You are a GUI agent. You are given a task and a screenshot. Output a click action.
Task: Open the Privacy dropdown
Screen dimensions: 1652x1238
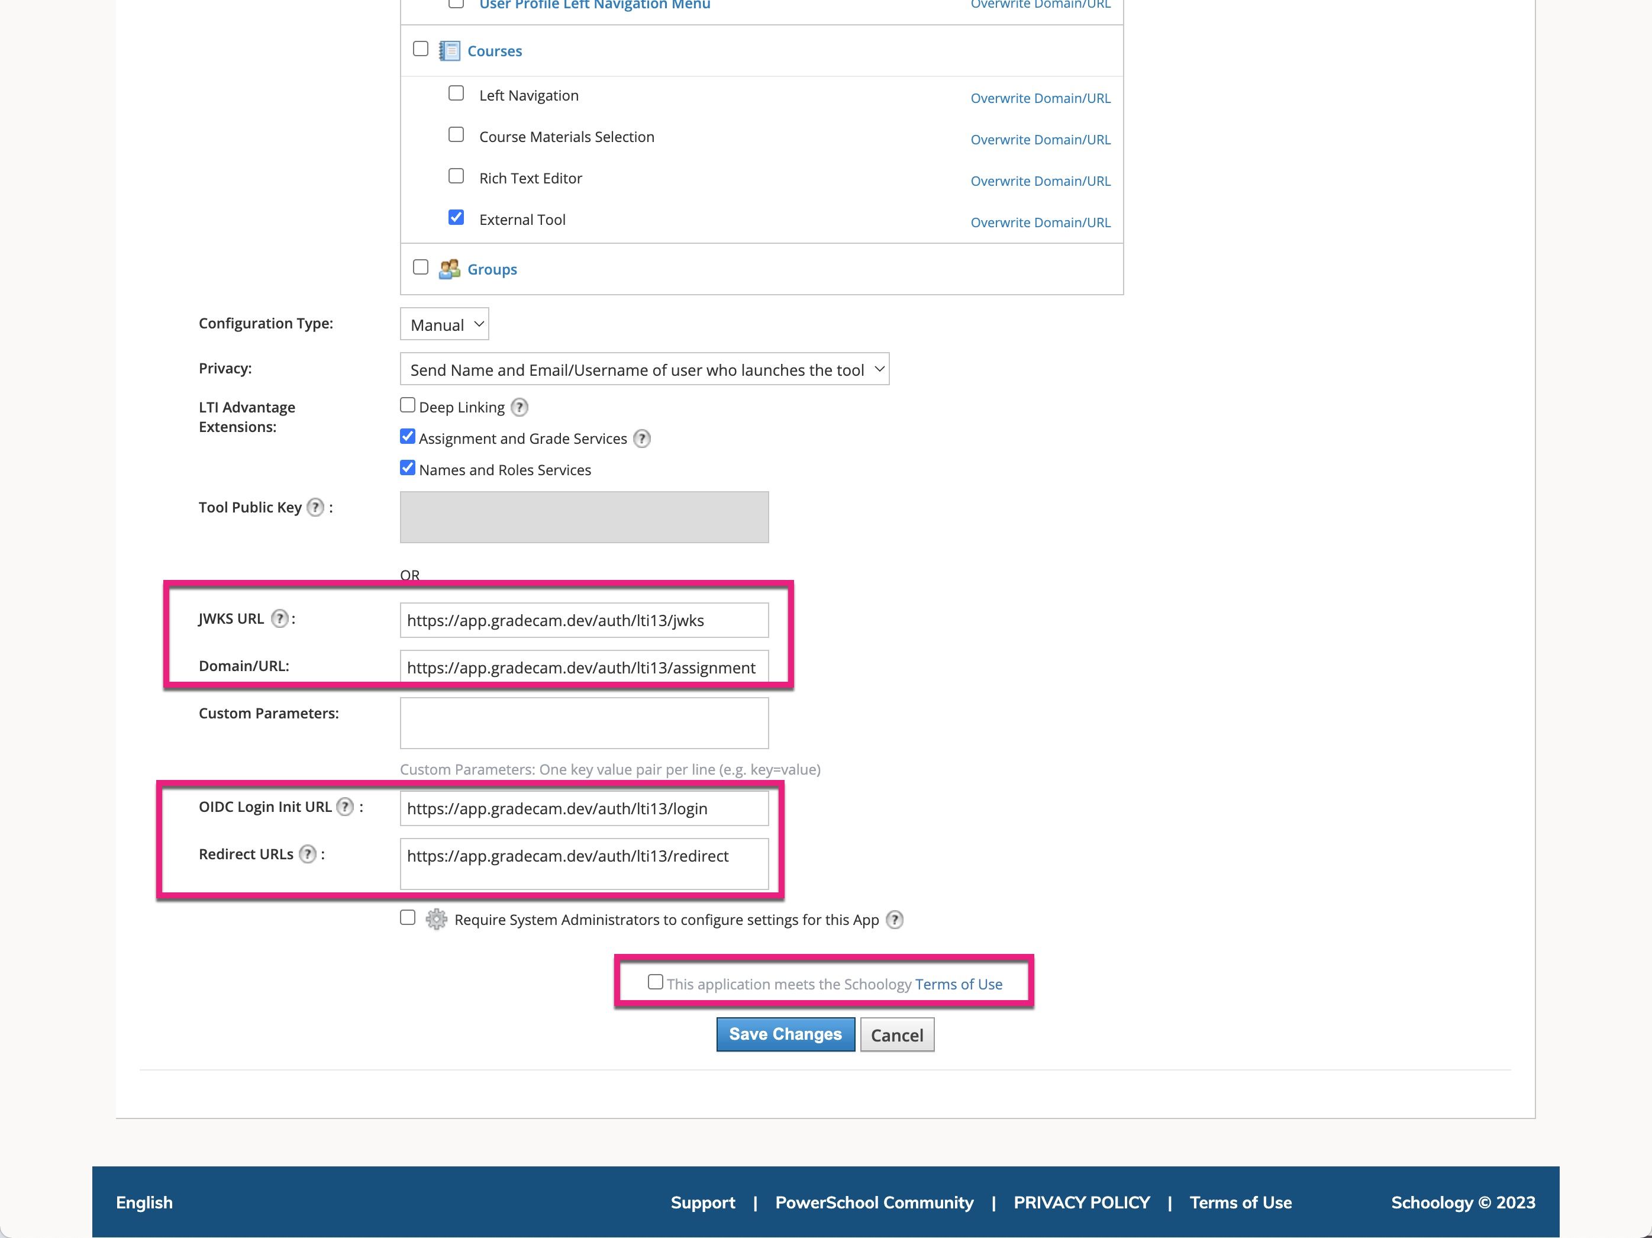(644, 369)
